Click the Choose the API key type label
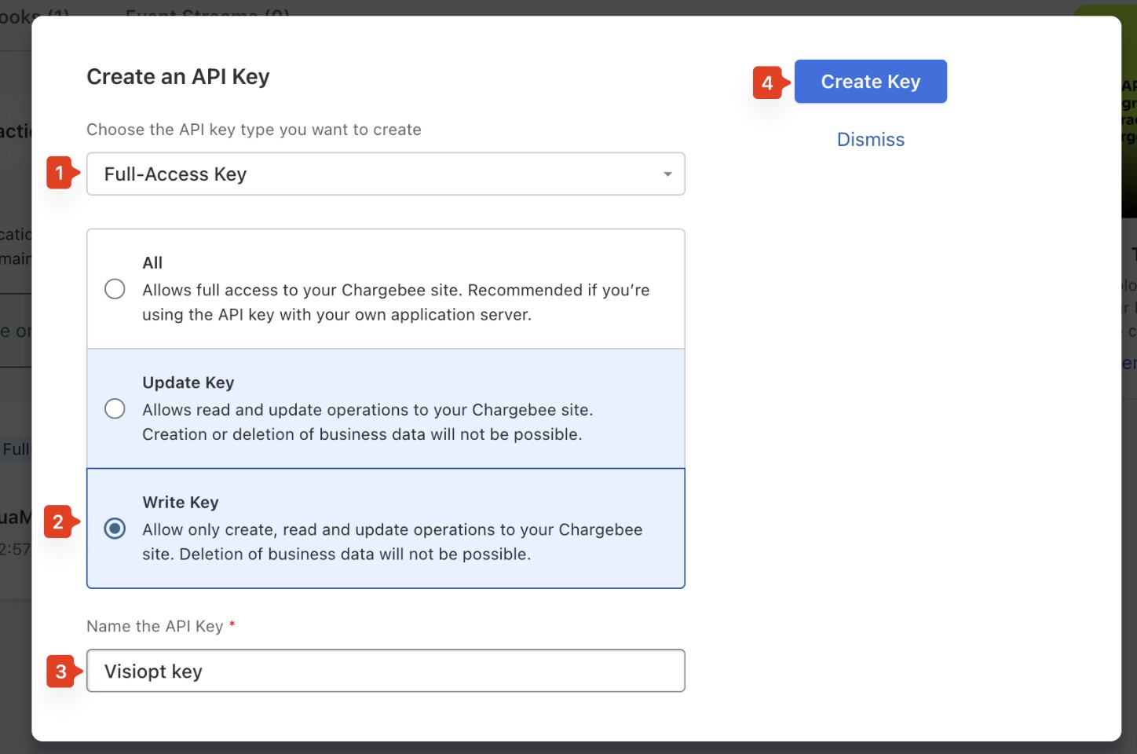This screenshot has height=754, width=1137. (254, 130)
